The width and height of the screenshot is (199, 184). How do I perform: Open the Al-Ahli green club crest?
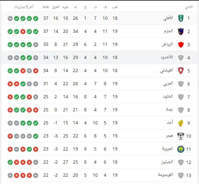click(181, 18)
